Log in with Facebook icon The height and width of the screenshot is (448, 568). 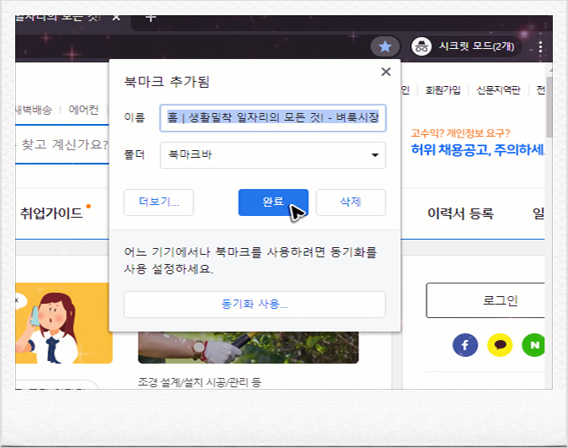(465, 345)
